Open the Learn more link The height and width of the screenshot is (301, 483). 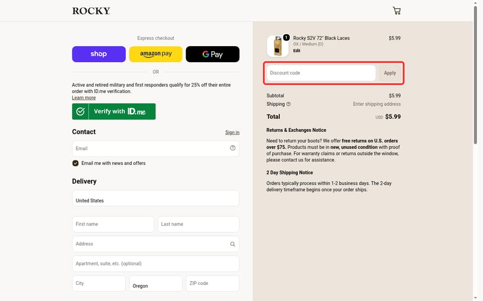click(84, 98)
